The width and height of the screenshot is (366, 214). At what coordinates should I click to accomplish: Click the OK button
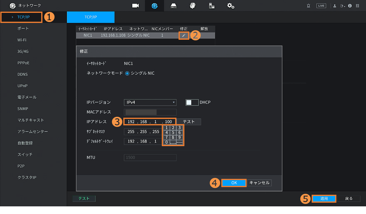click(x=234, y=183)
